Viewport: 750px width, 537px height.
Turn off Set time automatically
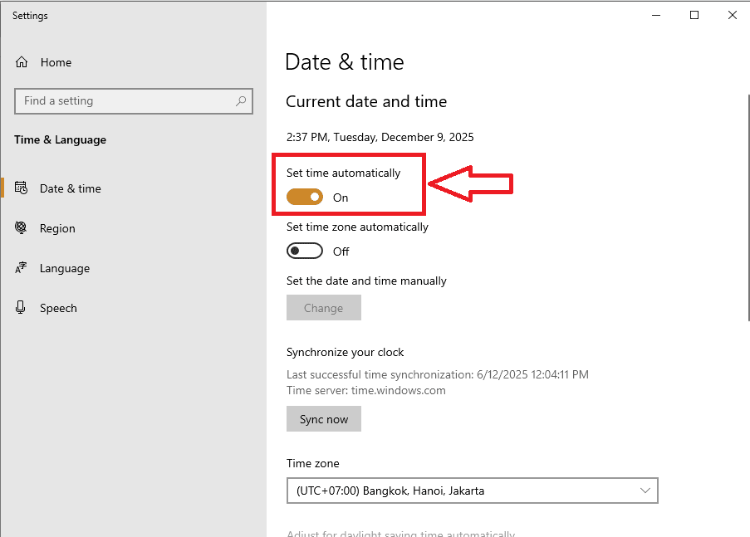tap(305, 197)
